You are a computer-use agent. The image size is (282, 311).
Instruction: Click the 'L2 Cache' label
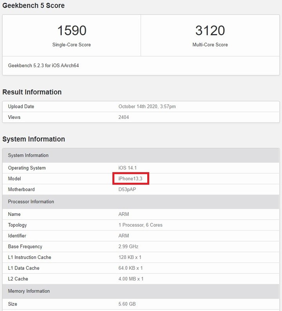(18, 279)
